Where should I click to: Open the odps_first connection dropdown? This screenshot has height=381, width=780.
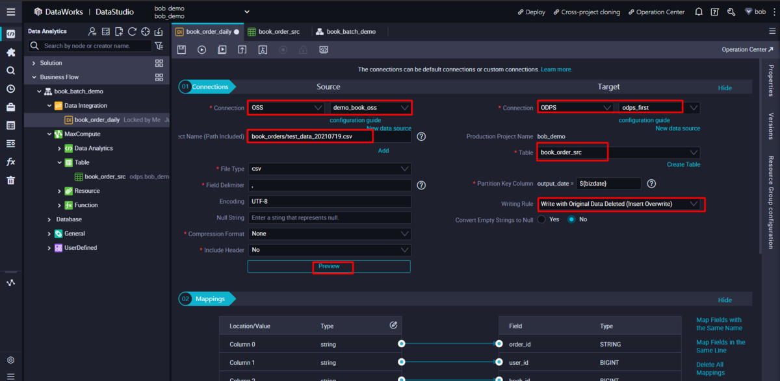point(658,108)
